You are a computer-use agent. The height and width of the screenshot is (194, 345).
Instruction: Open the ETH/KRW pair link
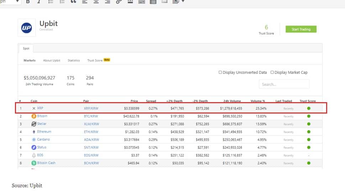click(91, 132)
